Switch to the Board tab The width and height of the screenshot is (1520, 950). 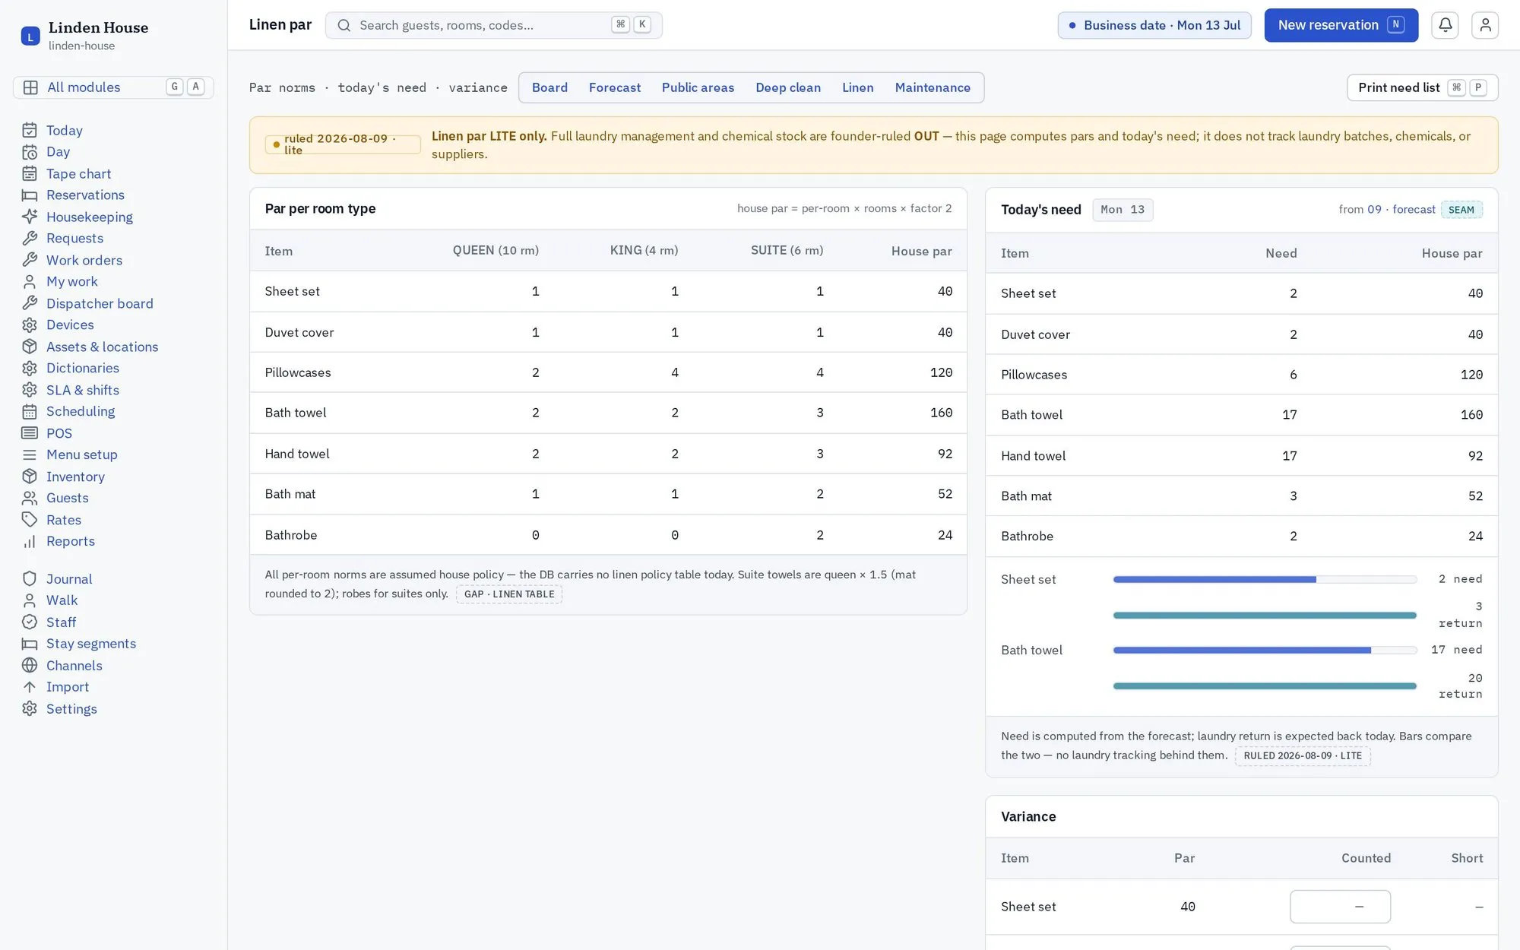(549, 87)
